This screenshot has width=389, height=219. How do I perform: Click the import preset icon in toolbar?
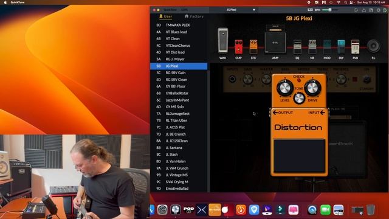[357, 10]
